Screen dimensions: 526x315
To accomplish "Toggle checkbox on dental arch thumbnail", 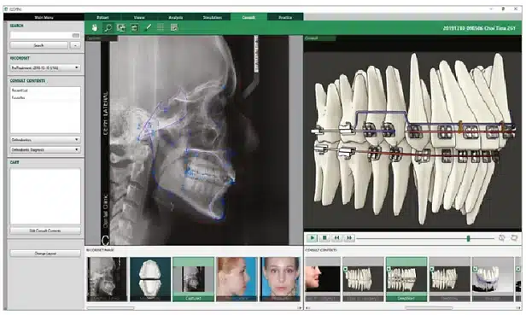I will pos(475,269).
